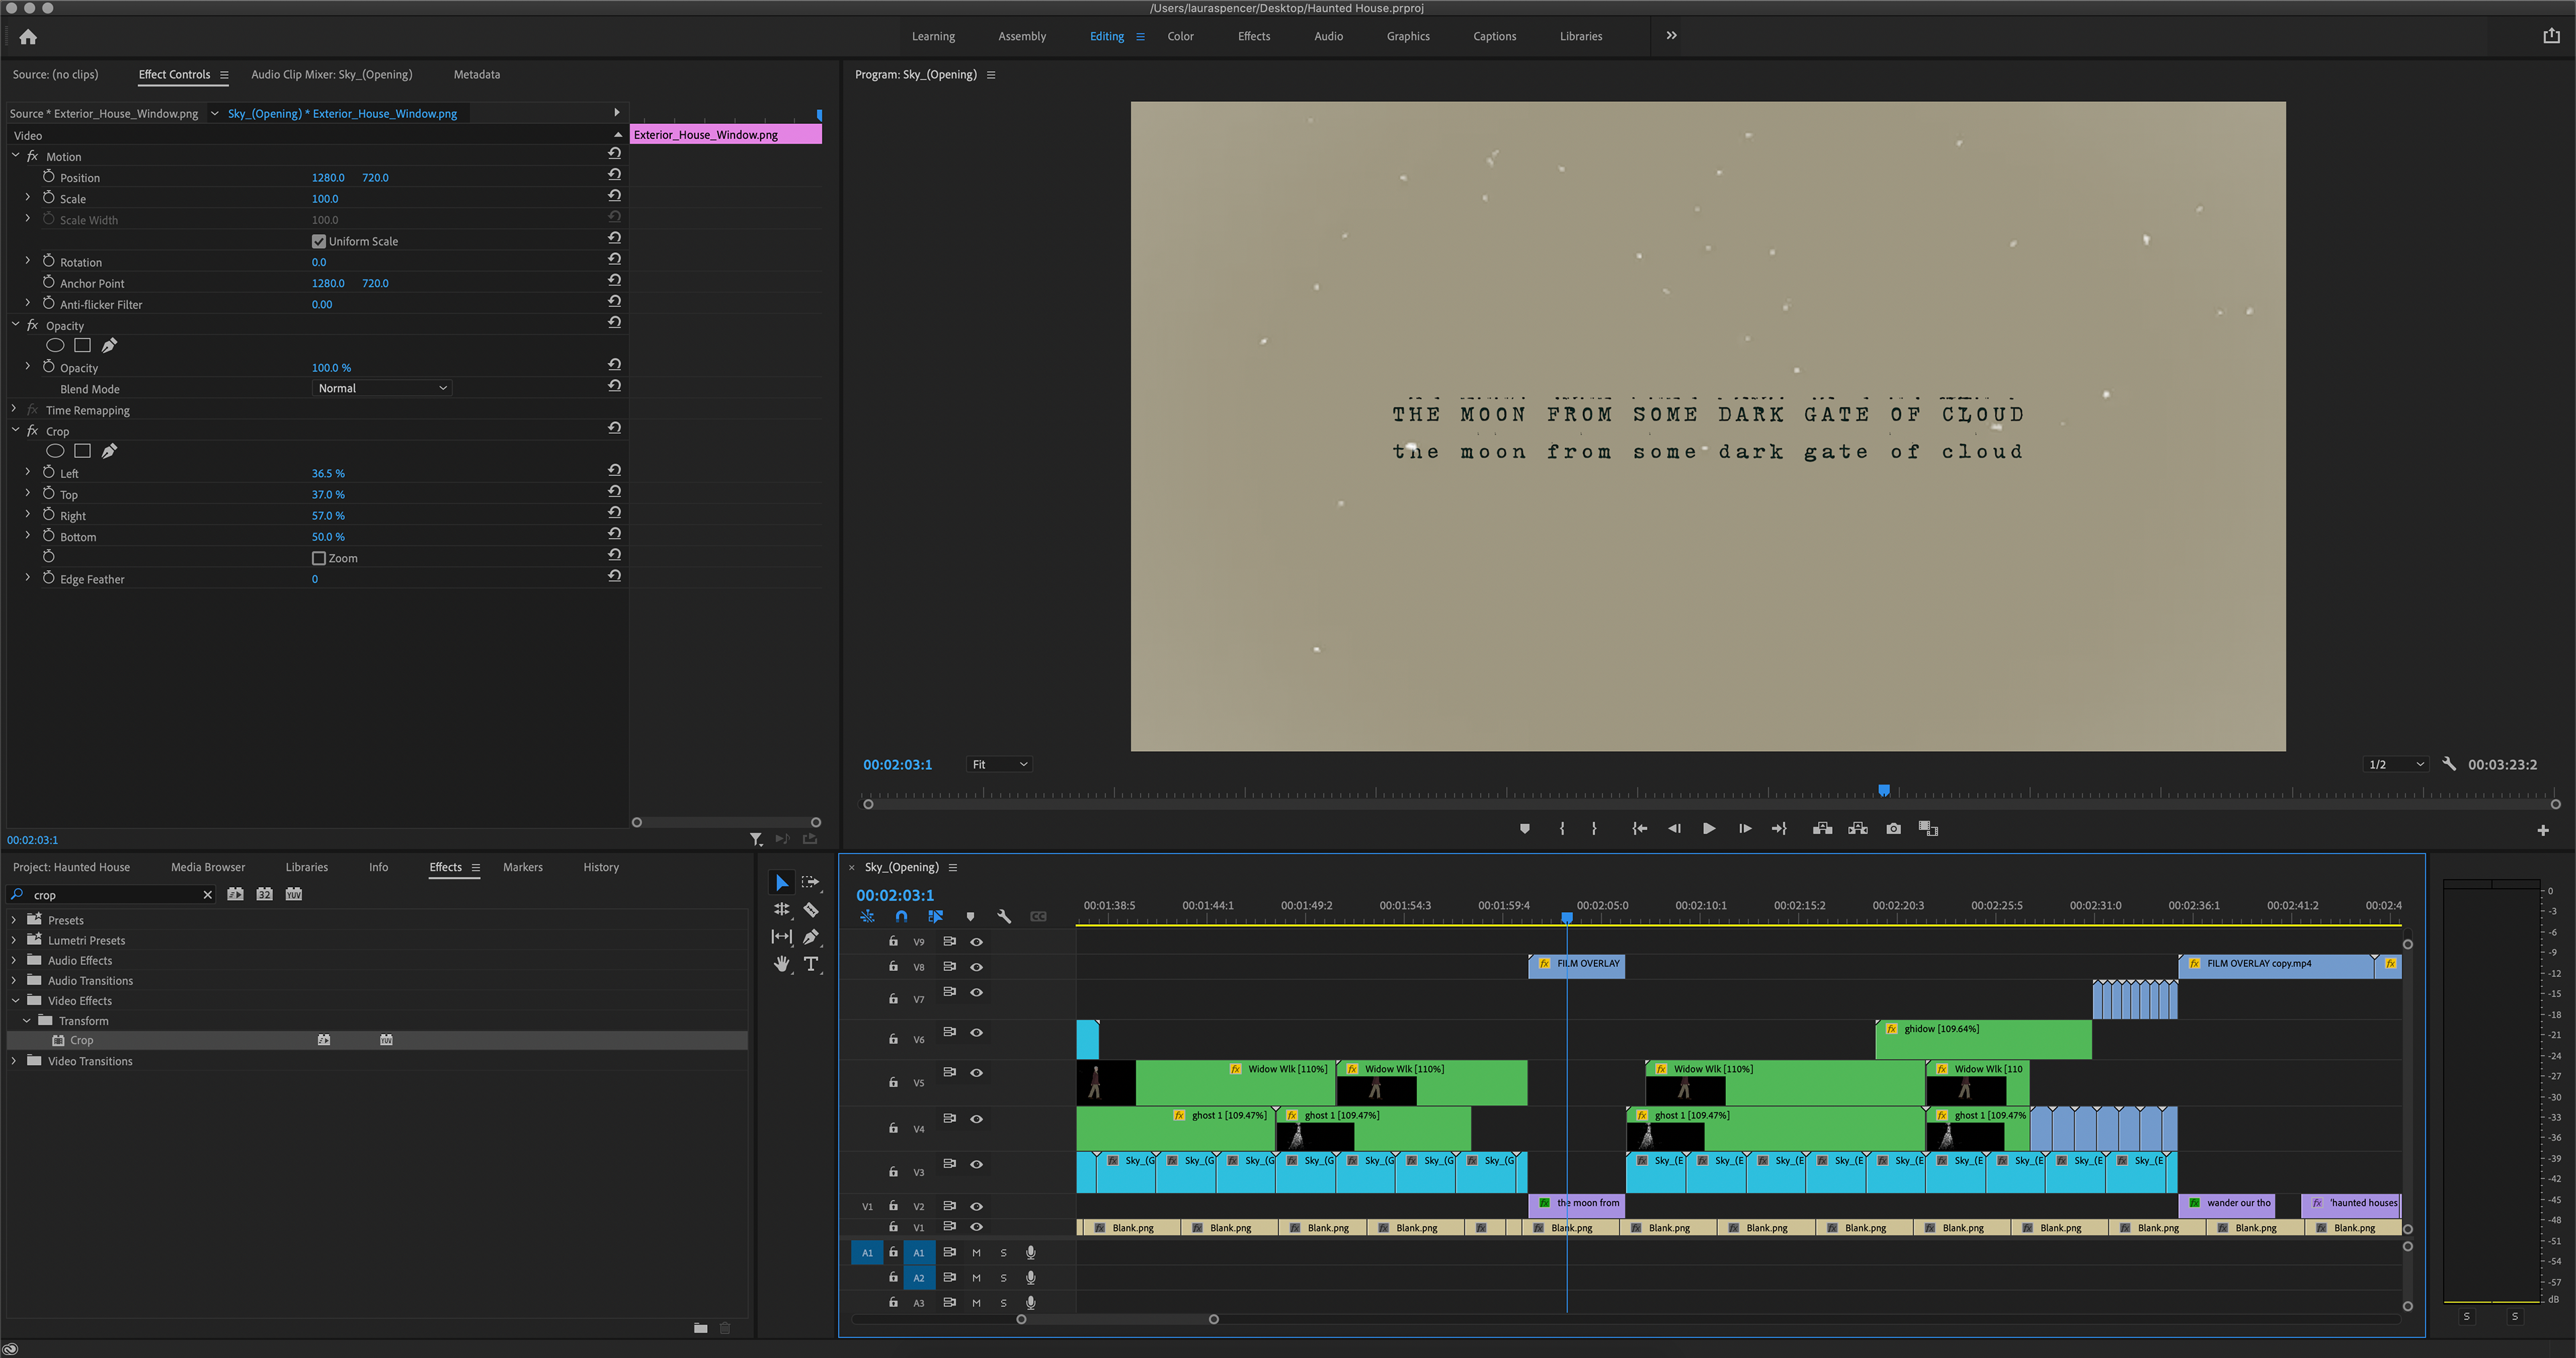2576x1358 pixels.
Task: Open Timeline Display Settings wrench
Action: coord(1004,916)
